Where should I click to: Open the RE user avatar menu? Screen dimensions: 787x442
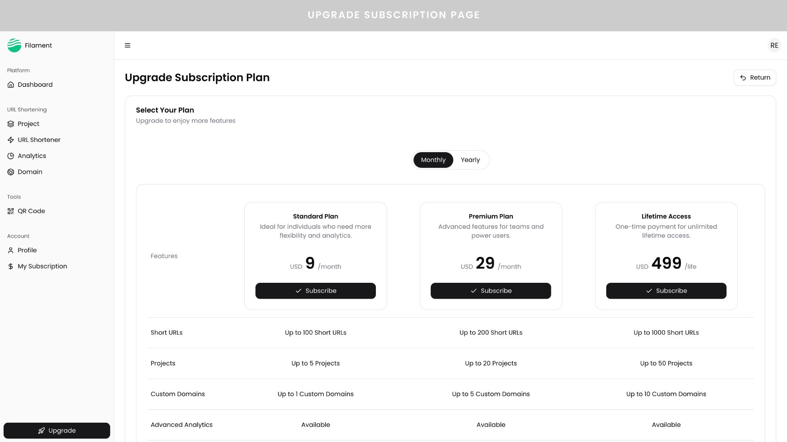point(774,45)
